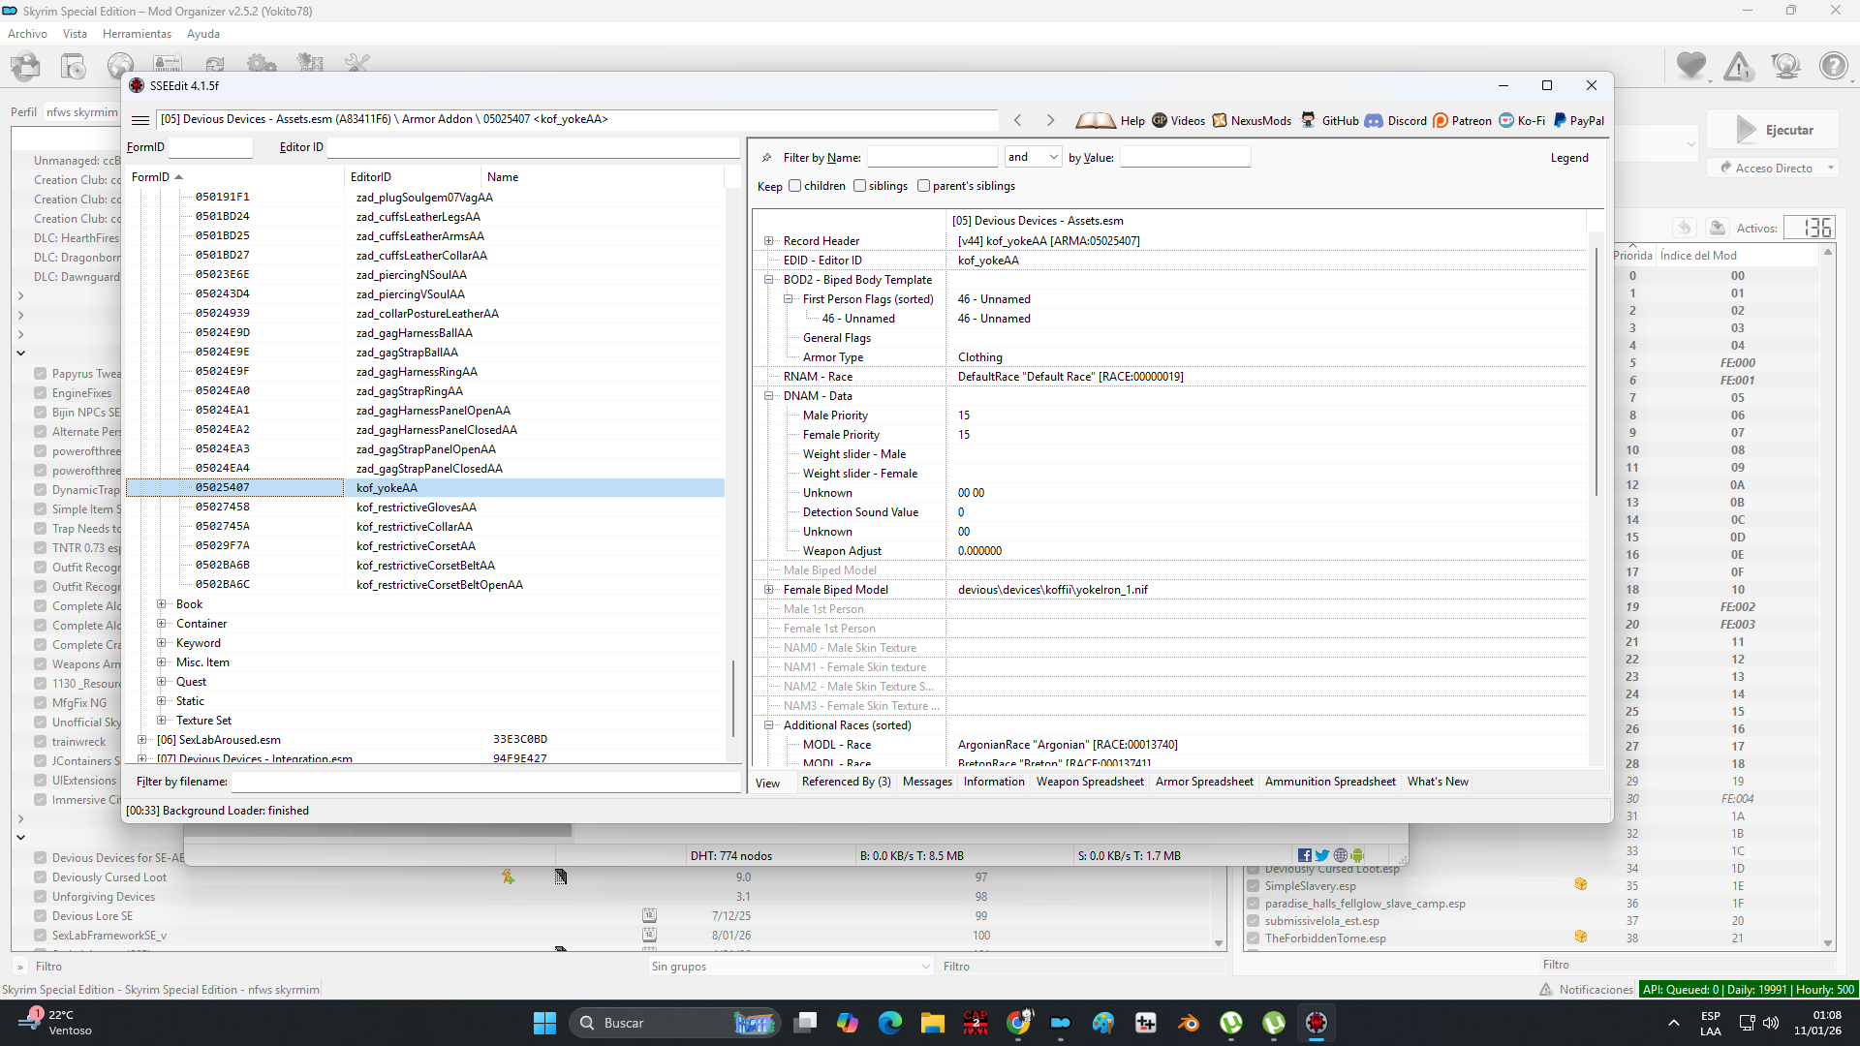Screen dimensions: 1860x1046
Task: Sort records by the FormID column header
Action: pyautogui.click(x=235, y=177)
